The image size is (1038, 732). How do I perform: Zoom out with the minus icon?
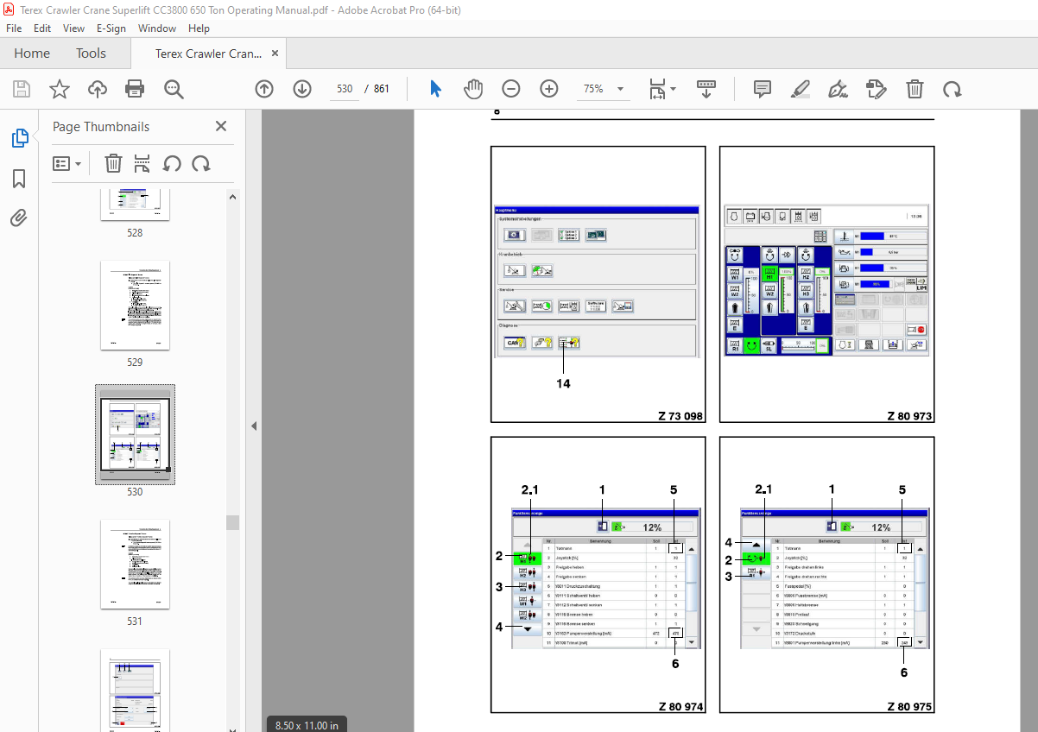(x=511, y=89)
